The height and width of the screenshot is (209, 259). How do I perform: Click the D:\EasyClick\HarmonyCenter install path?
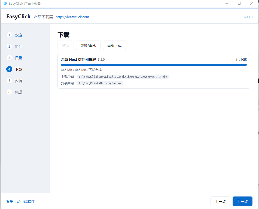pos(100,83)
